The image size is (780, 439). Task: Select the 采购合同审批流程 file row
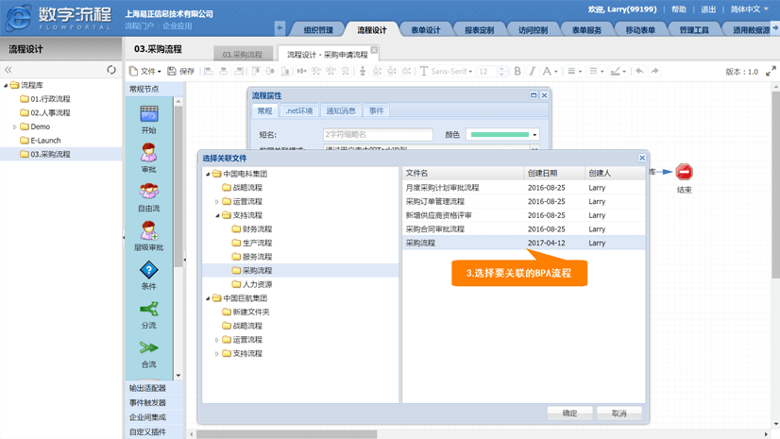pyautogui.click(x=435, y=229)
